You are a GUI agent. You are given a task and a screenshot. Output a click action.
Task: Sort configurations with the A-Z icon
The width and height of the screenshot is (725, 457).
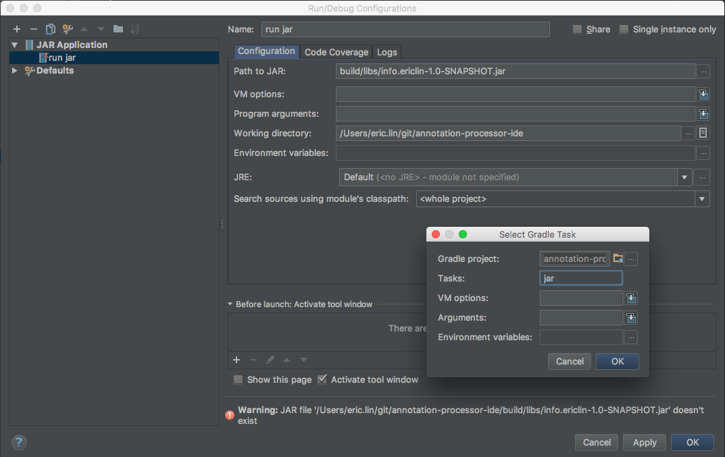pos(134,29)
